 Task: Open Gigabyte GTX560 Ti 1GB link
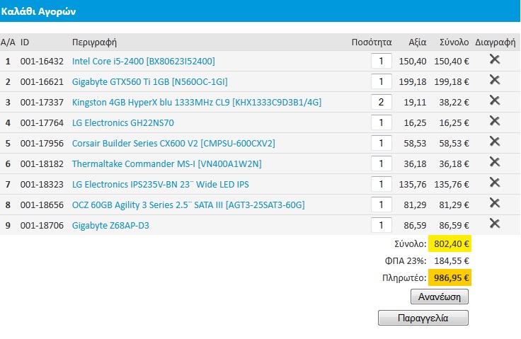tap(150, 82)
